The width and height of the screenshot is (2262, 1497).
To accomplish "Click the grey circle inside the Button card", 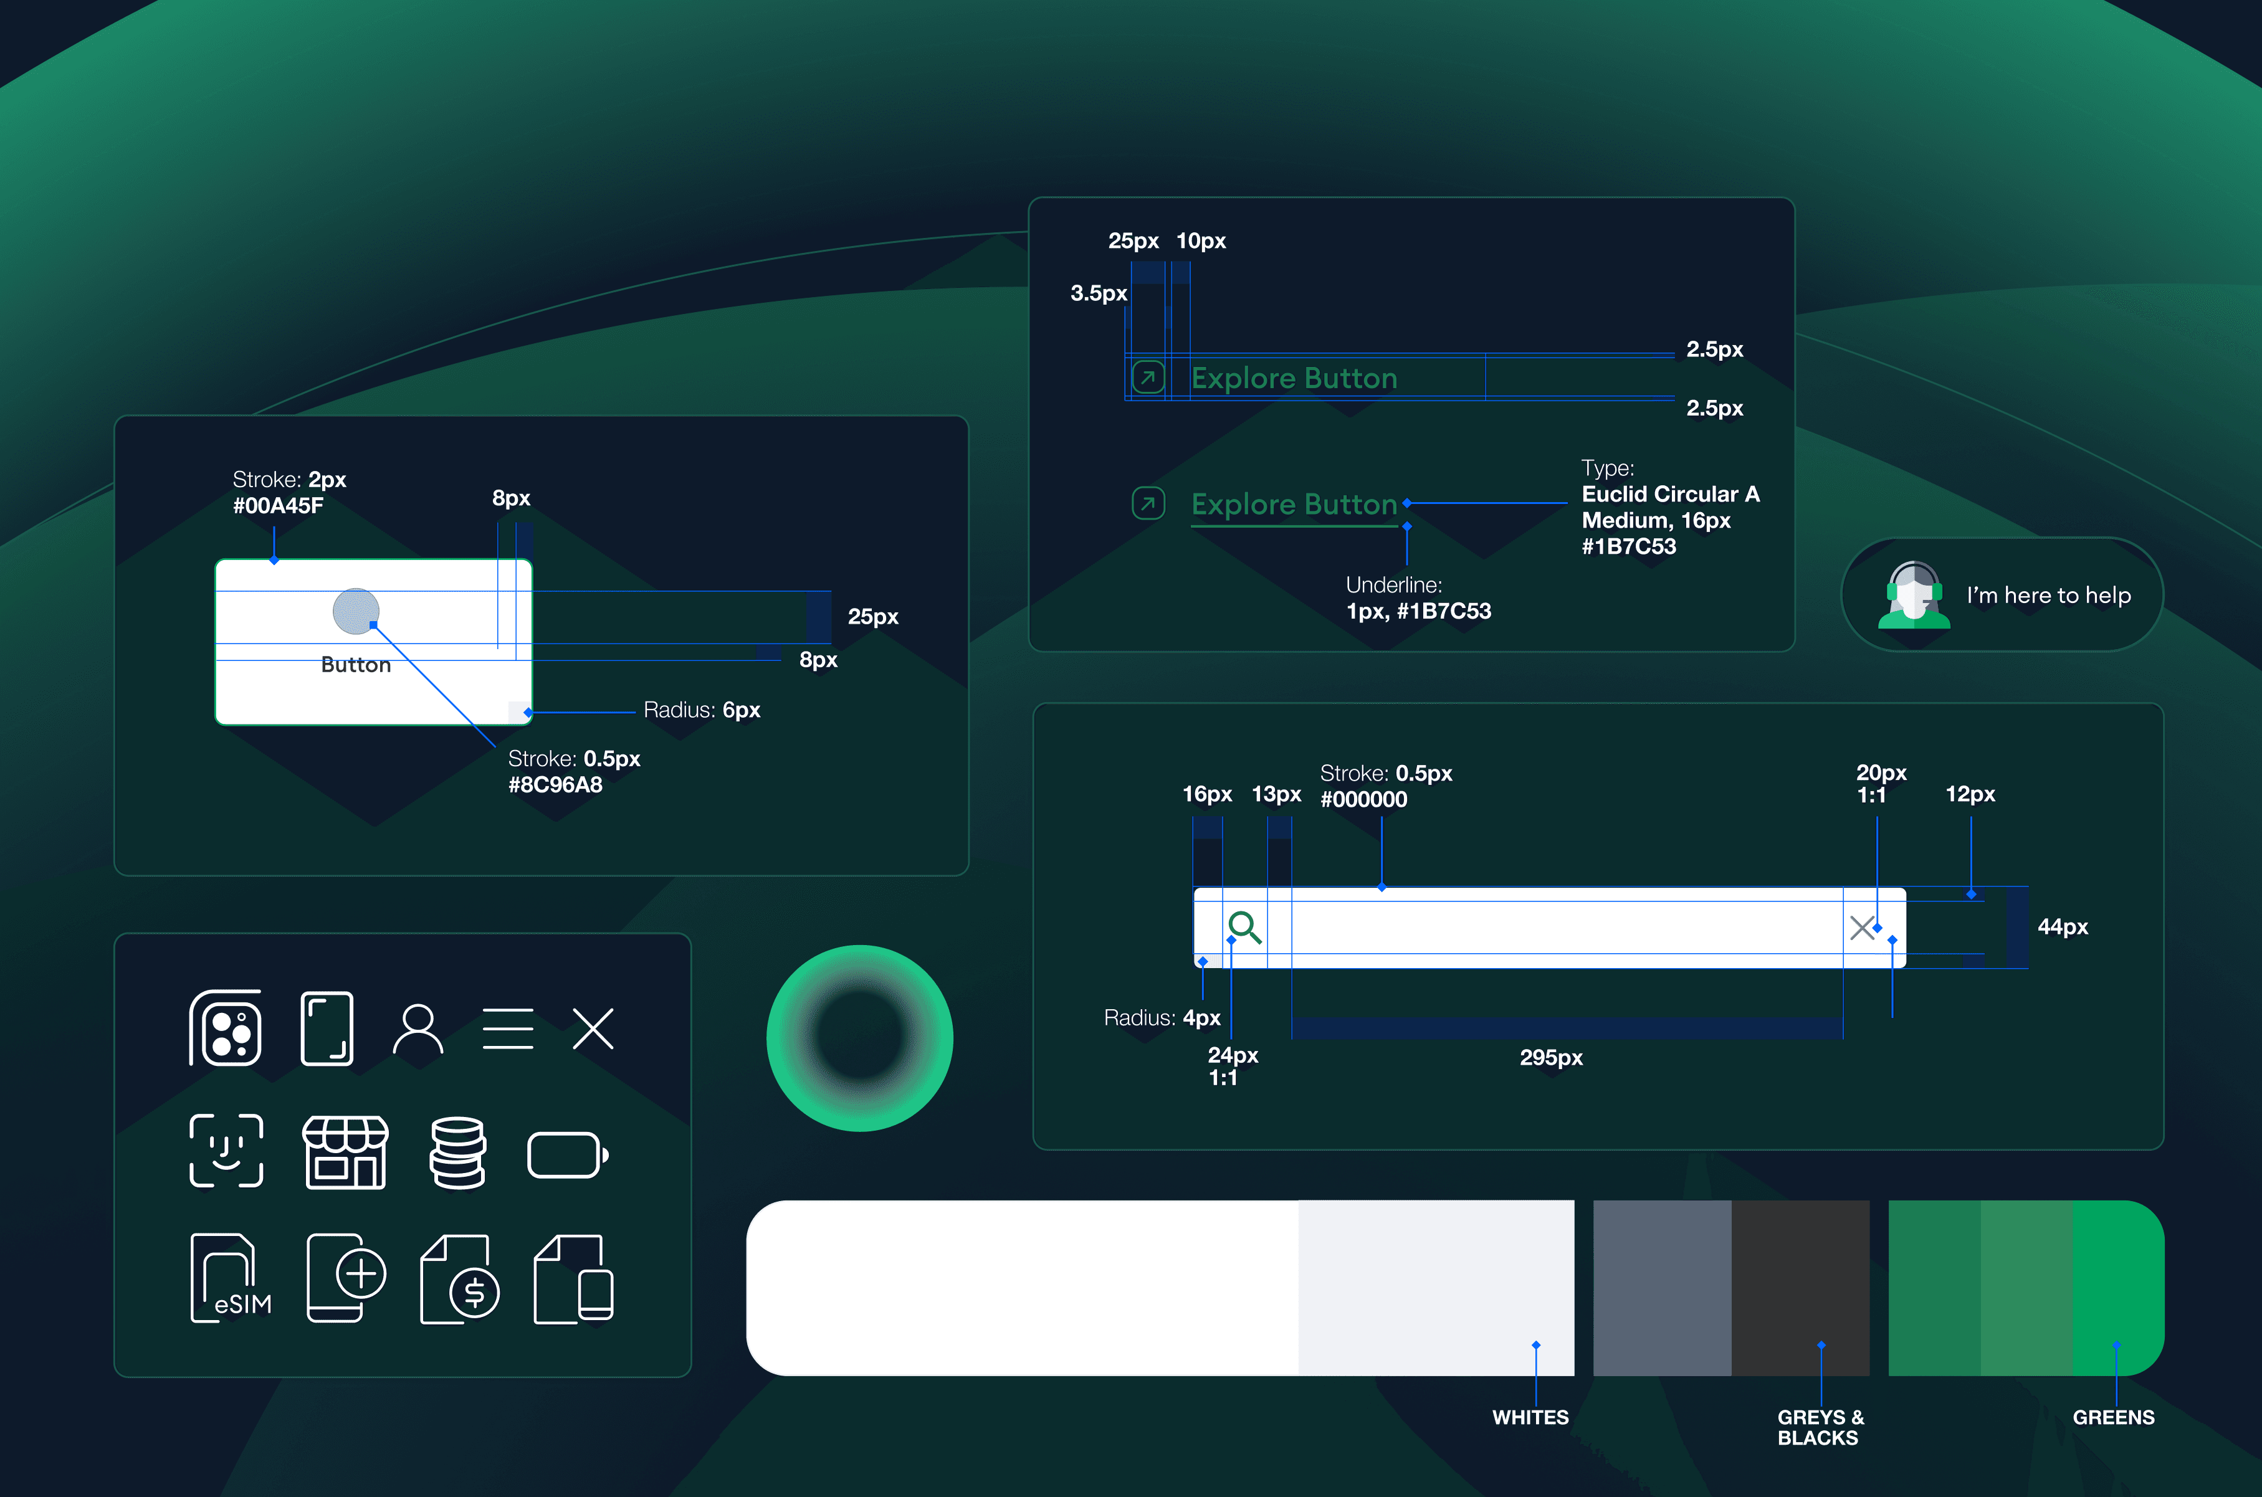I will tap(356, 611).
